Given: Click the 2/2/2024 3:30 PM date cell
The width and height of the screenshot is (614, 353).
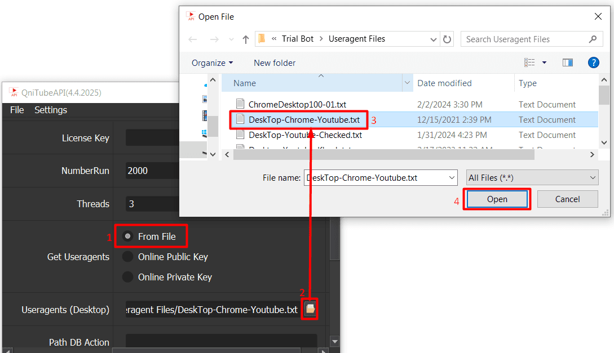Looking at the screenshot, I should (x=449, y=104).
